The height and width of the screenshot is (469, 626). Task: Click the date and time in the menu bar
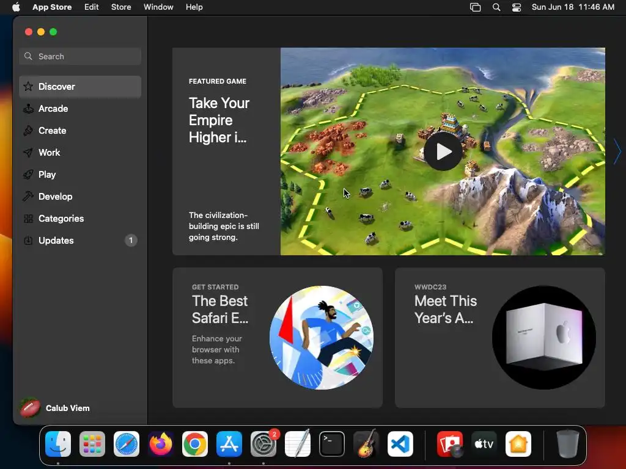[573, 7]
